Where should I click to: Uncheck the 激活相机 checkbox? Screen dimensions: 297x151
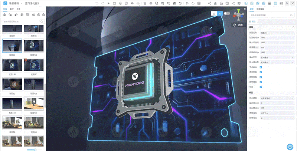pyautogui.click(x=261, y=72)
